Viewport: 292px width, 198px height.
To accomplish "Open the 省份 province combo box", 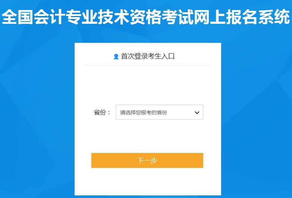I will coord(160,112).
